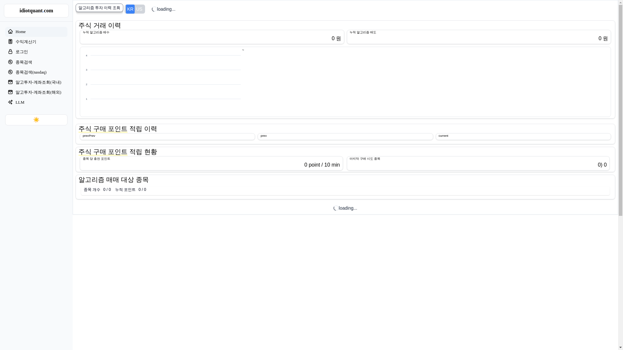
Task: Click the prevPrev point history box
Action: (x=167, y=136)
